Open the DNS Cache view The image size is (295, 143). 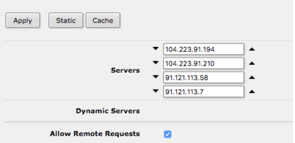[x=103, y=20]
